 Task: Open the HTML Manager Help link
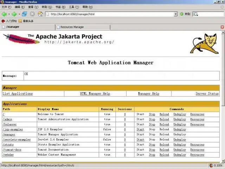95,94
